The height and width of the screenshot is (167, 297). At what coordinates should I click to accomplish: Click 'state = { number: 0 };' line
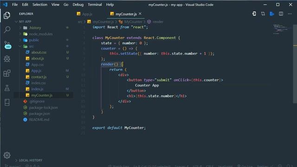pyautogui.click(x=124, y=43)
